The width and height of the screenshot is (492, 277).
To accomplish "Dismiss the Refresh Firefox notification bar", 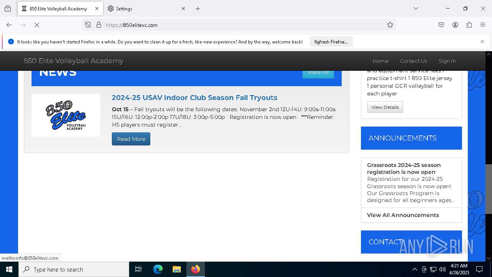I will click(482, 42).
